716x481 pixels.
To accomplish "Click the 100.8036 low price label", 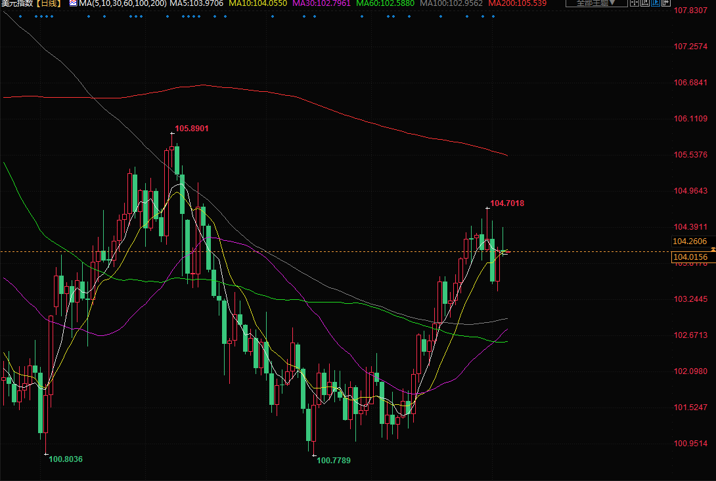I will [x=66, y=459].
